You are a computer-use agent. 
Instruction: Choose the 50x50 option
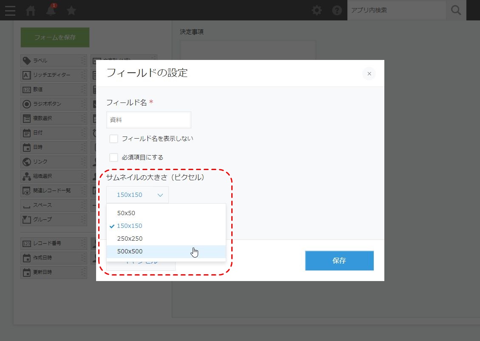point(166,213)
